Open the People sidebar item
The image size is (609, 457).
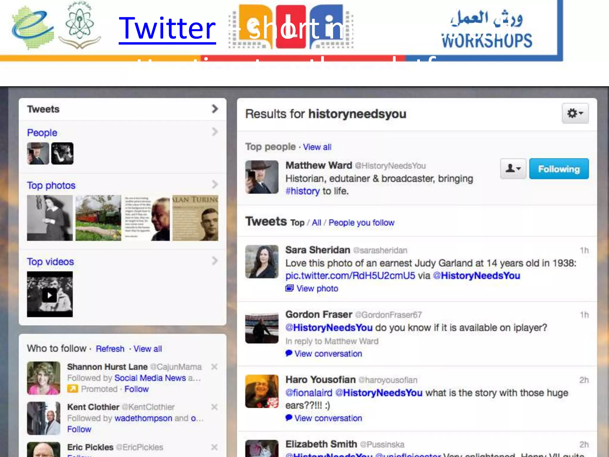point(42,133)
